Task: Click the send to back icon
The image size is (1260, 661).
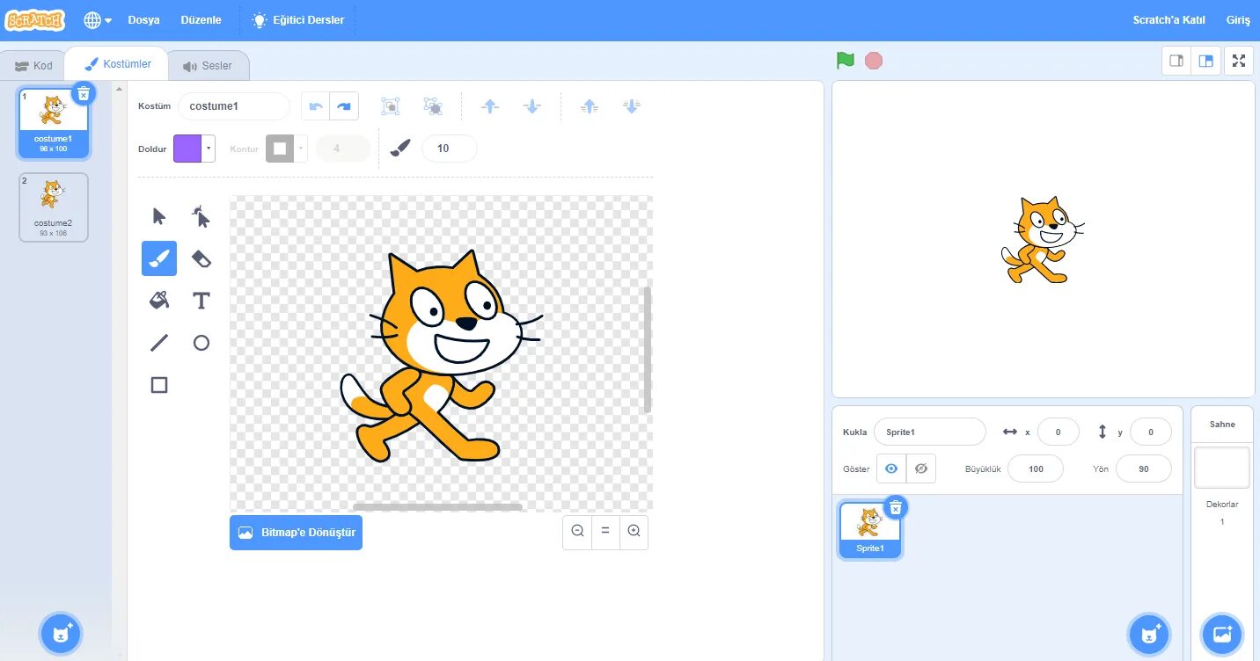Action: pos(632,106)
